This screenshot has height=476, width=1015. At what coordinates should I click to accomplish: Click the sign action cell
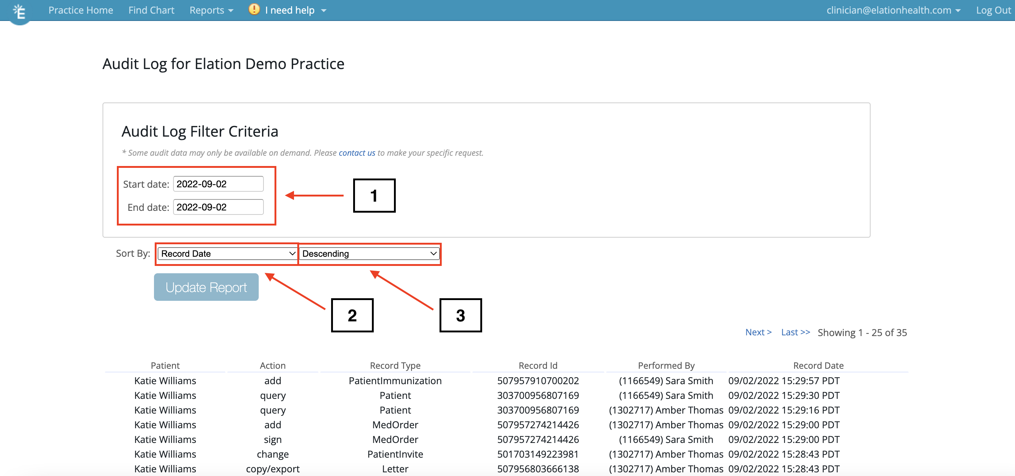(273, 439)
